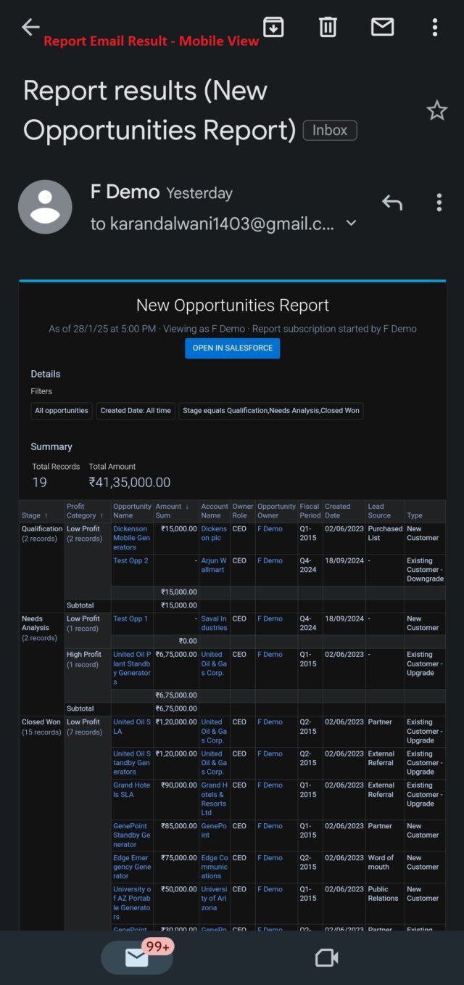Open sender message three-dot menu
The width and height of the screenshot is (464, 985).
click(x=439, y=203)
